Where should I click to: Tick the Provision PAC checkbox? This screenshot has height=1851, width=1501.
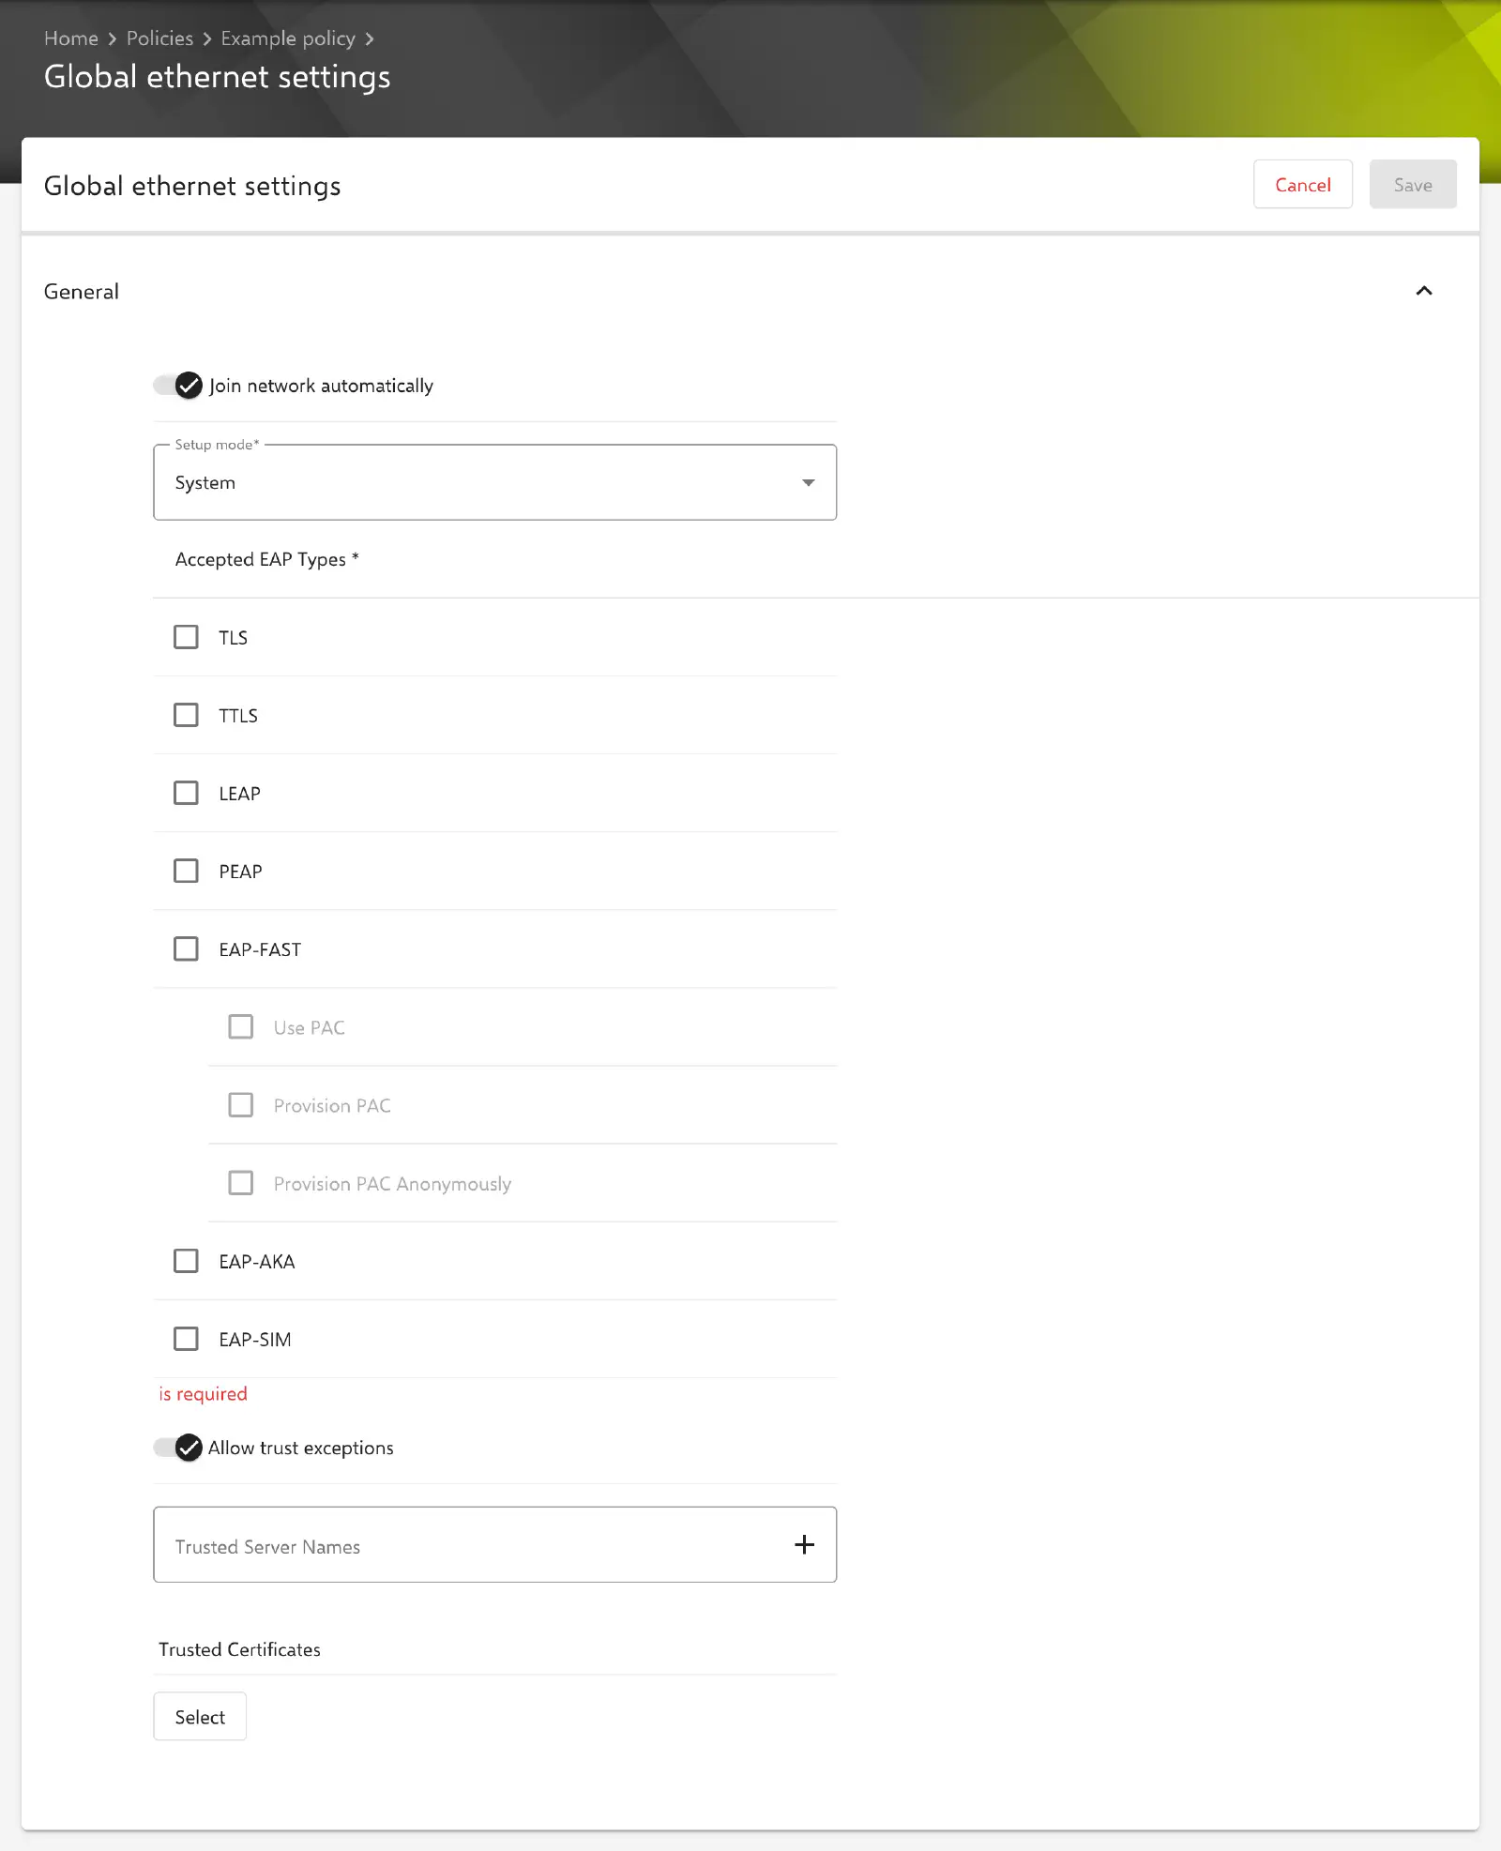pyautogui.click(x=241, y=1104)
